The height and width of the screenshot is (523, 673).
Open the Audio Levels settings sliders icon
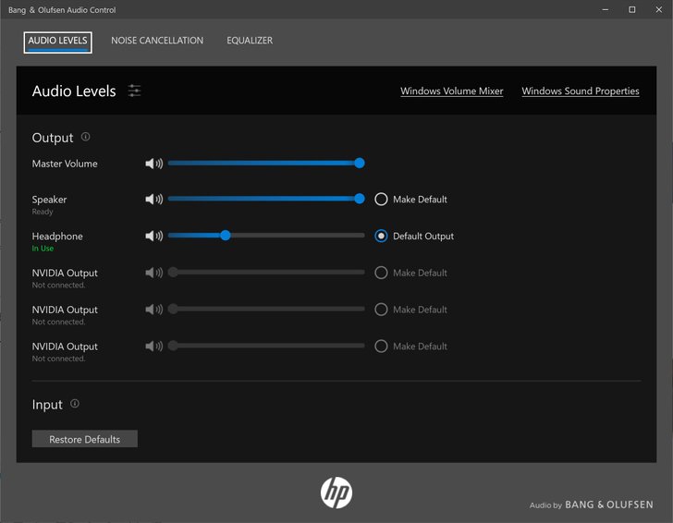click(135, 91)
